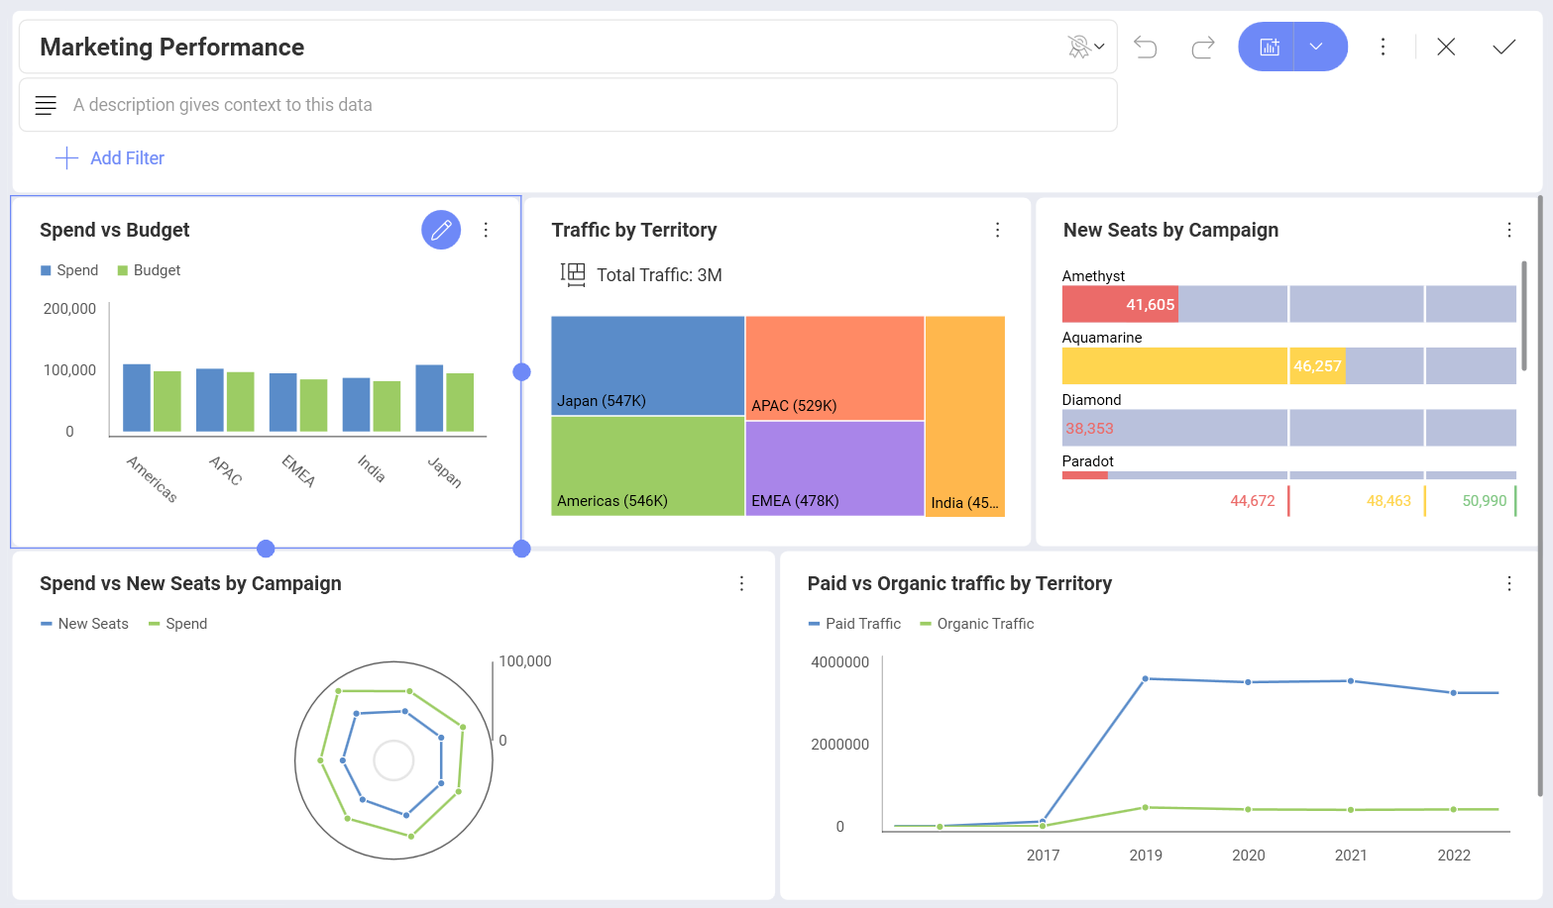Toggle Organic Traffic legend item

click(976, 624)
